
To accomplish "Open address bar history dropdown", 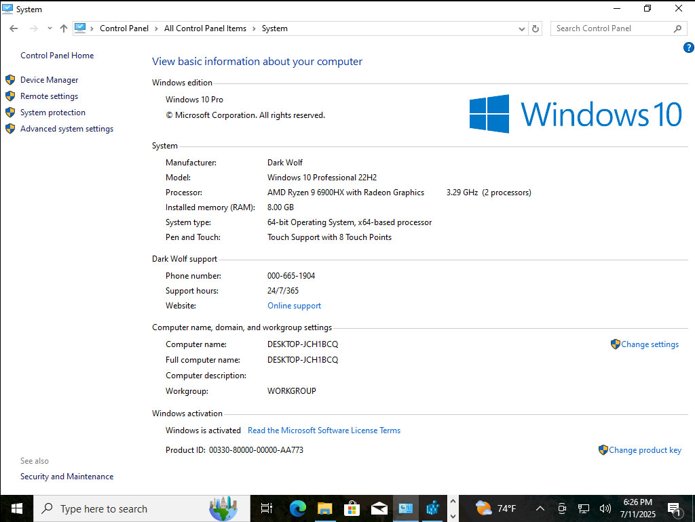I will pyautogui.click(x=522, y=28).
